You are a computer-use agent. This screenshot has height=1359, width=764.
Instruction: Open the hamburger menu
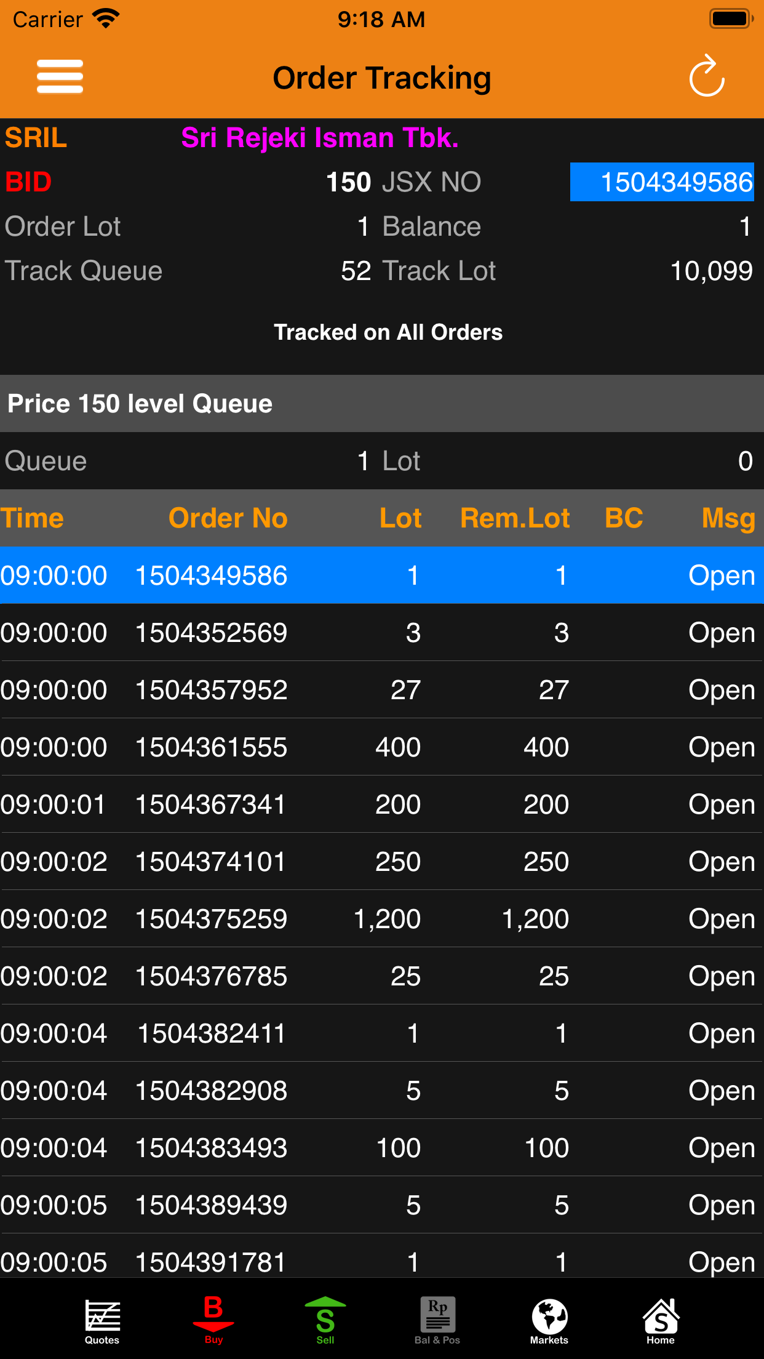[x=60, y=77]
